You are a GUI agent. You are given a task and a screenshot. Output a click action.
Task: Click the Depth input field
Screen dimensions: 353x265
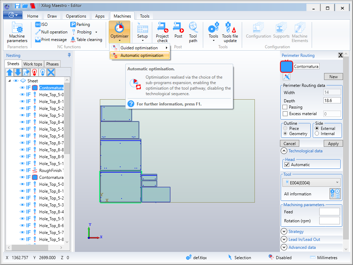coord(332,101)
